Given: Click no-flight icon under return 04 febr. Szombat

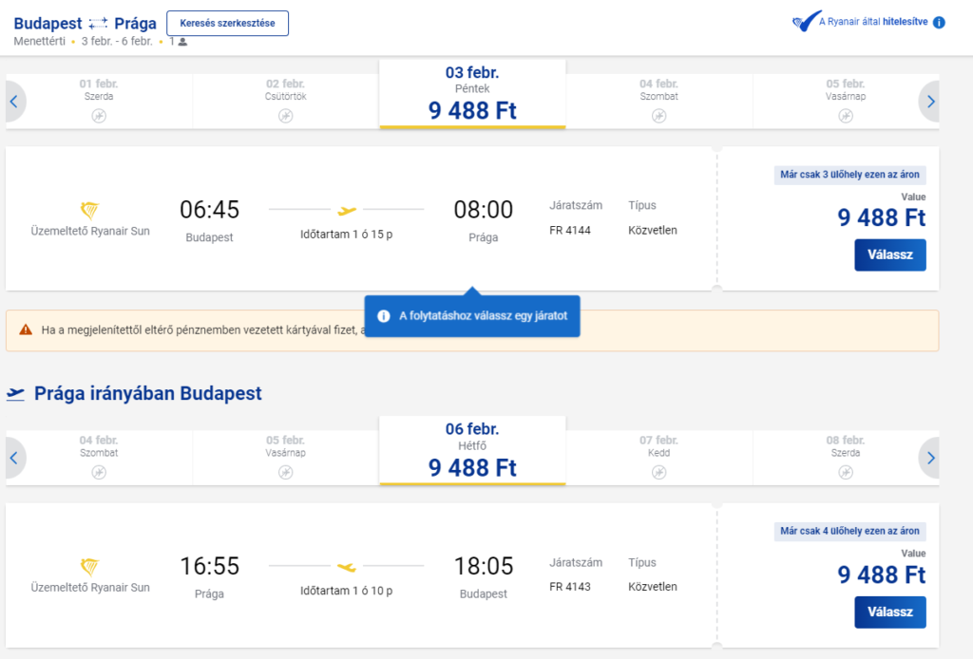Looking at the screenshot, I should (99, 472).
